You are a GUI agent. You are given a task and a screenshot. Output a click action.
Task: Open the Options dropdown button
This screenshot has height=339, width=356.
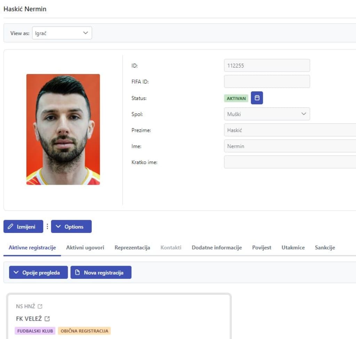[x=71, y=226]
